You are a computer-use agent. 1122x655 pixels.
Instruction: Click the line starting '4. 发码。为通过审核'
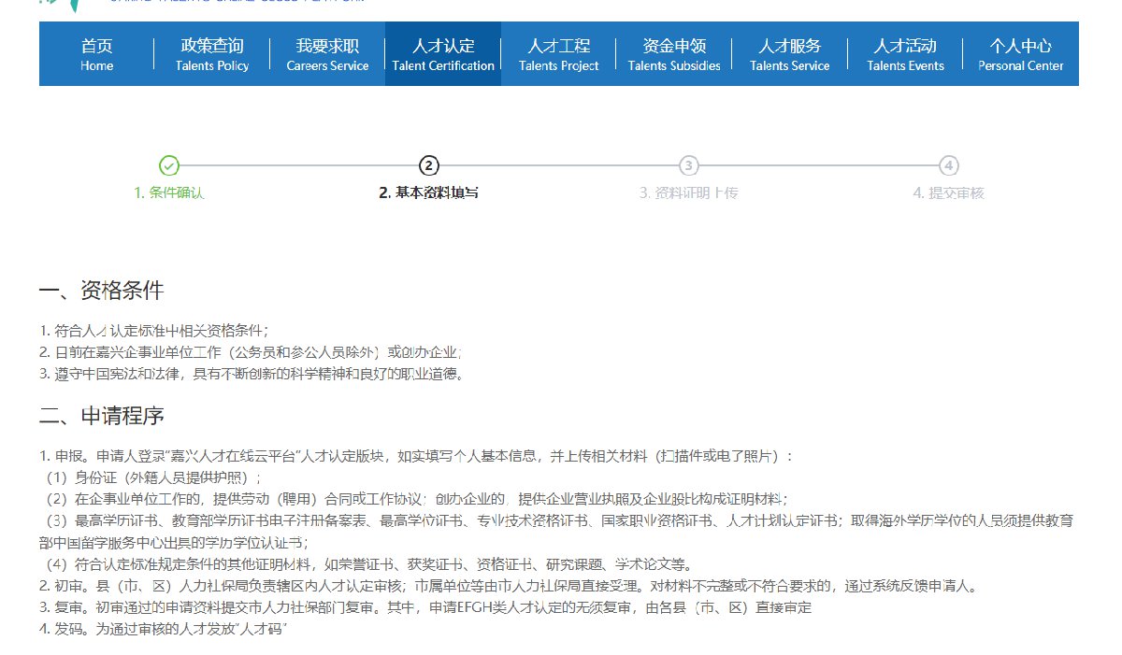[x=163, y=629]
